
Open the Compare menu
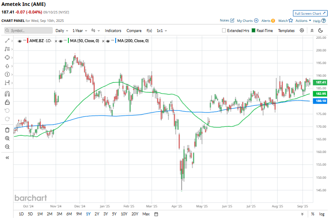[134, 31]
